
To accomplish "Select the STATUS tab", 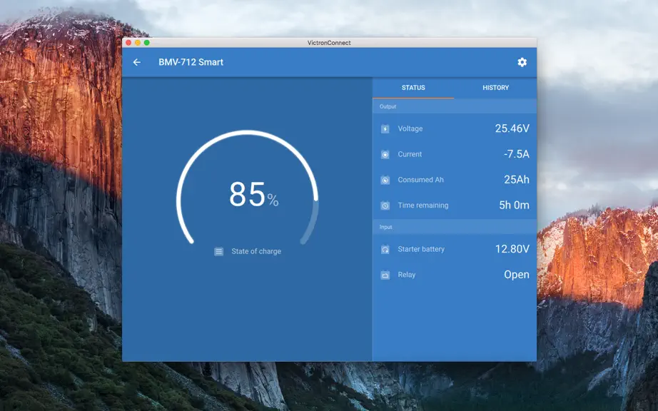I will click(413, 88).
